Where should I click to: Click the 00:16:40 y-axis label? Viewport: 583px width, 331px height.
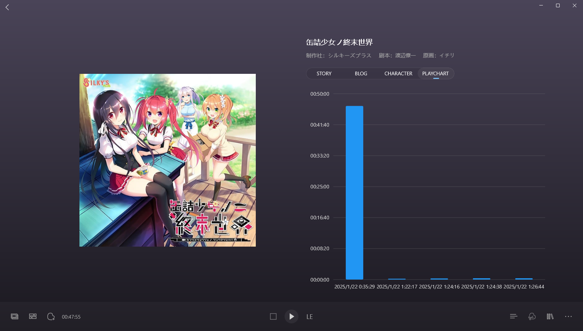(320, 218)
